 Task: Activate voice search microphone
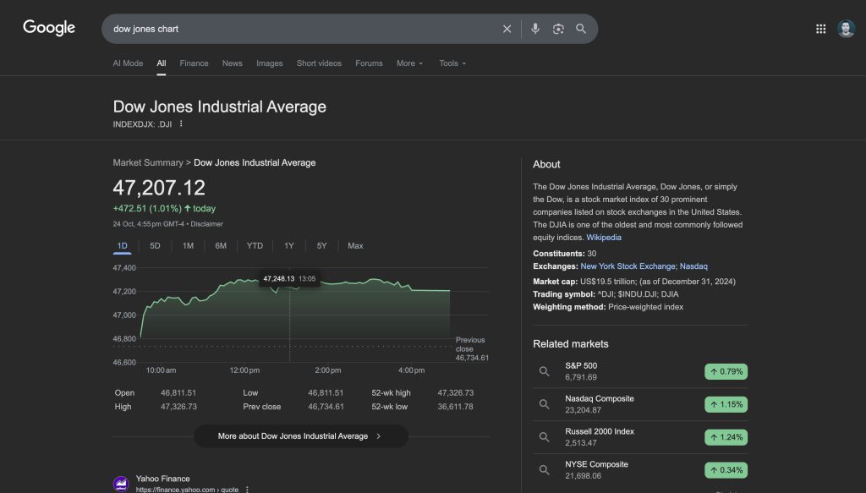tap(534, 28)
